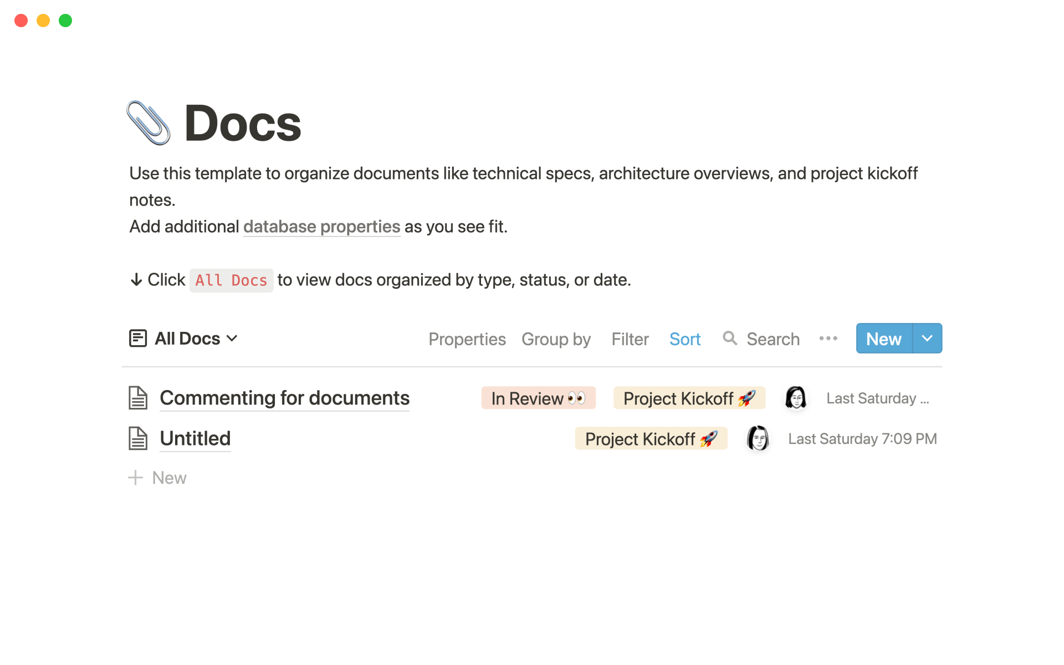Open the Properties menu
Image resolution: width=1064 pixels, height=665 pixels.
(x=467, y=339)
